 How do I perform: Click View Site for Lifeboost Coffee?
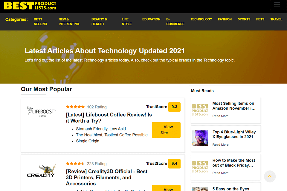coord(166,130)
